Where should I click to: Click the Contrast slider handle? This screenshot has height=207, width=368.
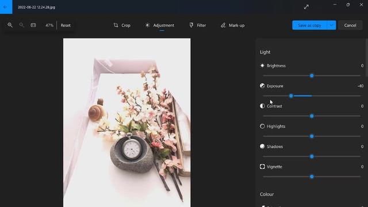pyautogui.click(x=312, y=116)
